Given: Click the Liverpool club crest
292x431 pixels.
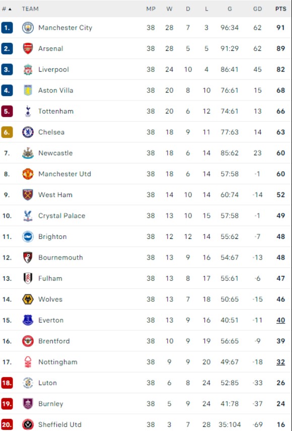Looking at the screenshot, I should pyautogui.click(x=28, y=69).
